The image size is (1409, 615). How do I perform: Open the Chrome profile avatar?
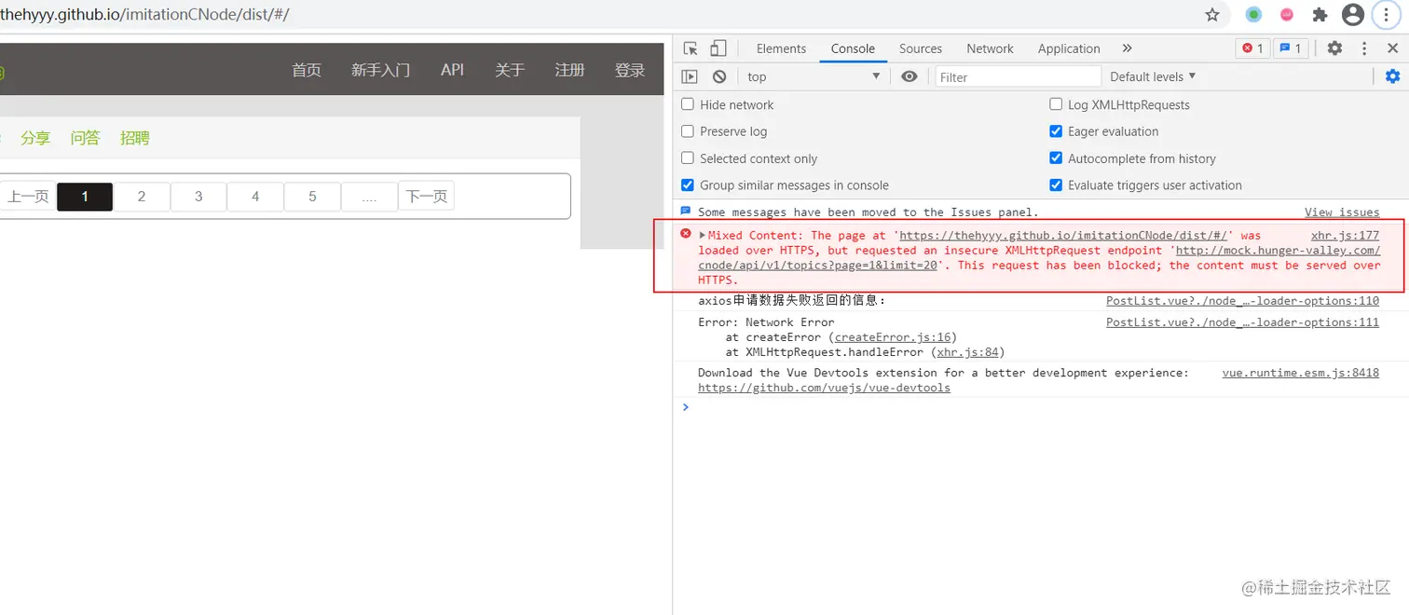click(x=1353, y=15)
